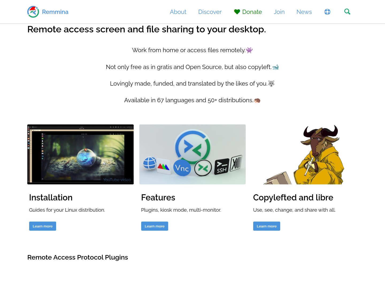Image resolution: width=385 pixels, height=289 pixels.
Task: Open the YouTube video thumbnail
Action: point(80,154)
